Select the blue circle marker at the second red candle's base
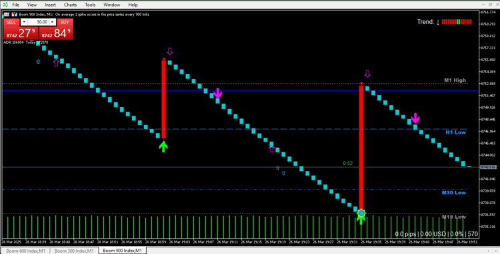 click(361, 213)
